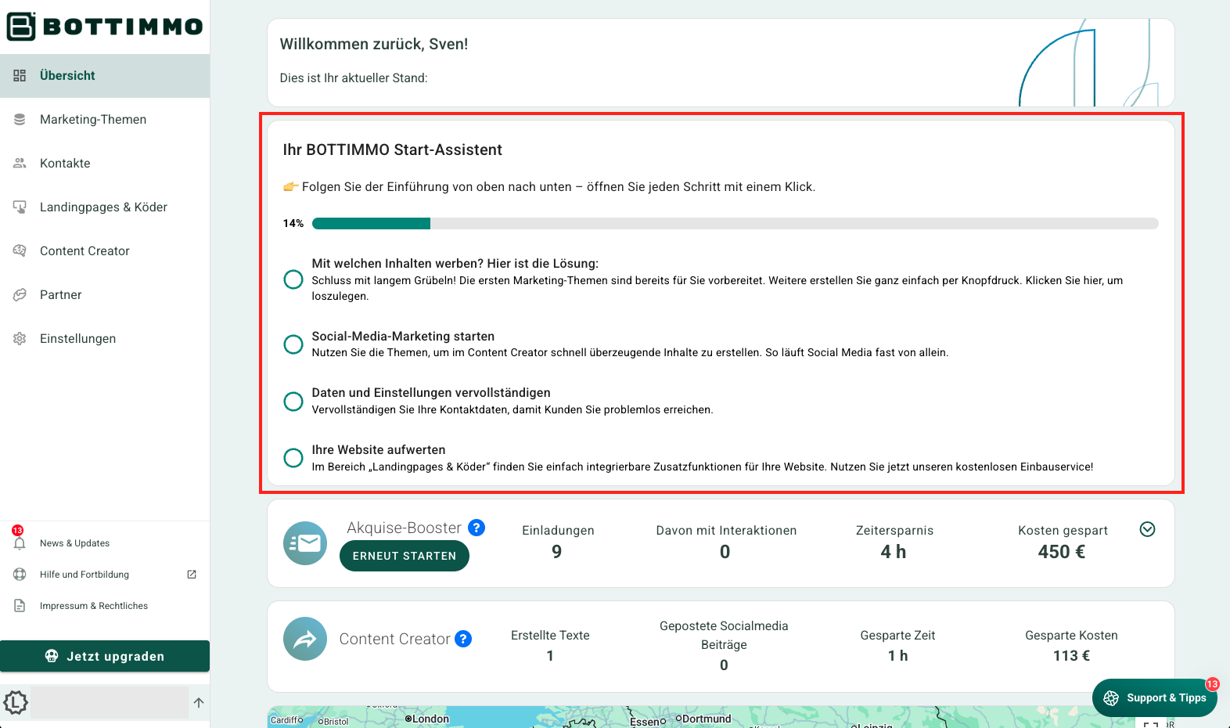The height and width of the screenshot is (728, 1230).
Task: Tick the circle for 'Ihre Website aufwerten'
Action: click(x=293, y=458)
